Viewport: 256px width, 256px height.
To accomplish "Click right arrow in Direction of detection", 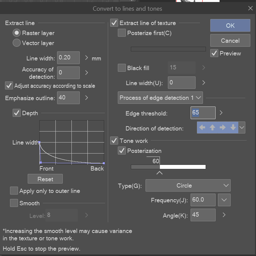I will 223,127.
